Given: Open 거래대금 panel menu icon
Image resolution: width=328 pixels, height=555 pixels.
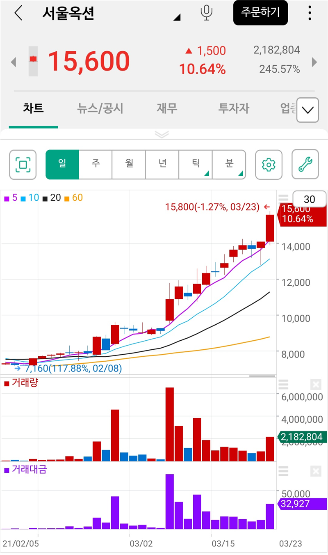Looking at the screenshot, I should [x=283, y=470].
